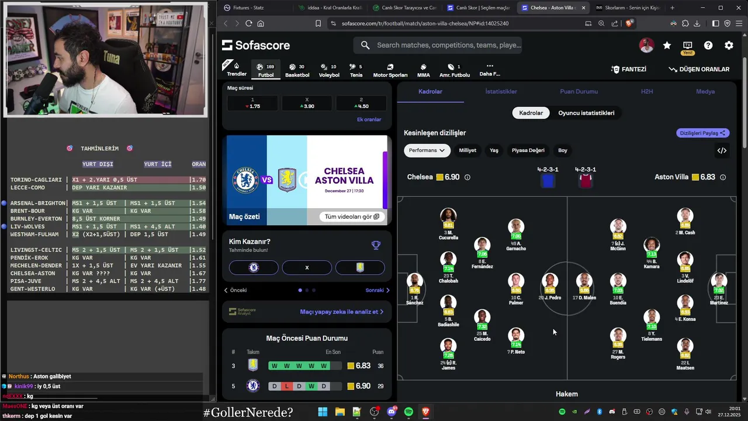Open Windows Start menu
The width and height of the screenshot is (748, 421).
tap(323, 412)
